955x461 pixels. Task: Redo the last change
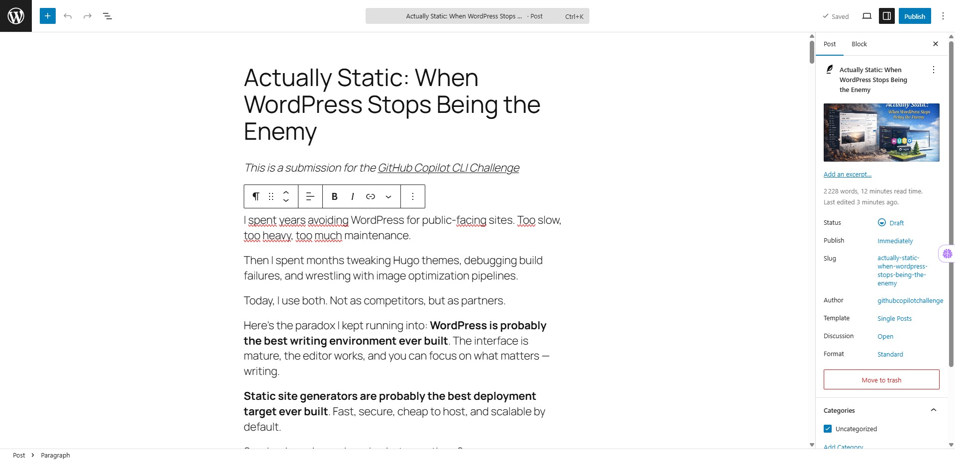pos(88,16)
